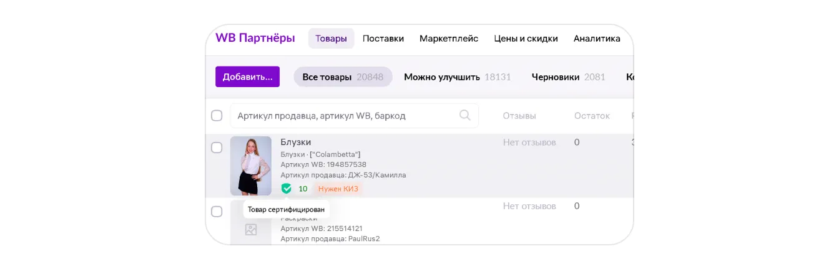Open the Цены и скидки menu

click(x=526, y=39)
